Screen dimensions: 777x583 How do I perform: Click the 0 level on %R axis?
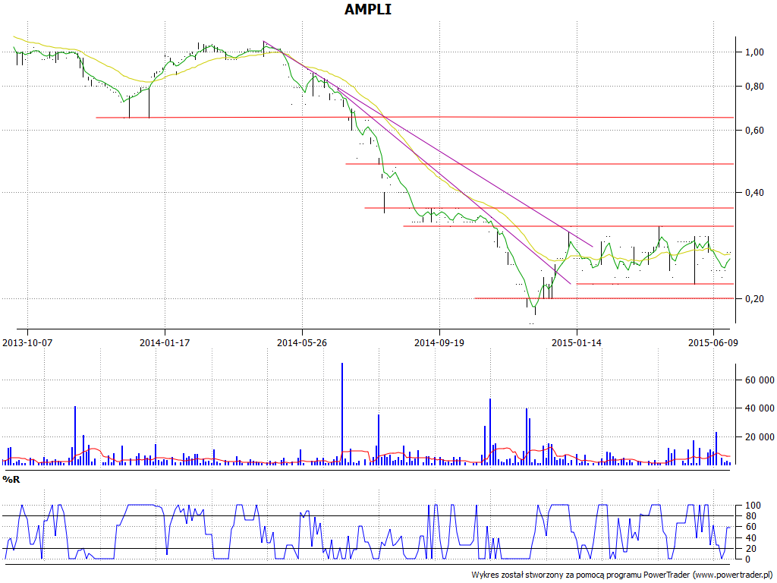(747, 559)
